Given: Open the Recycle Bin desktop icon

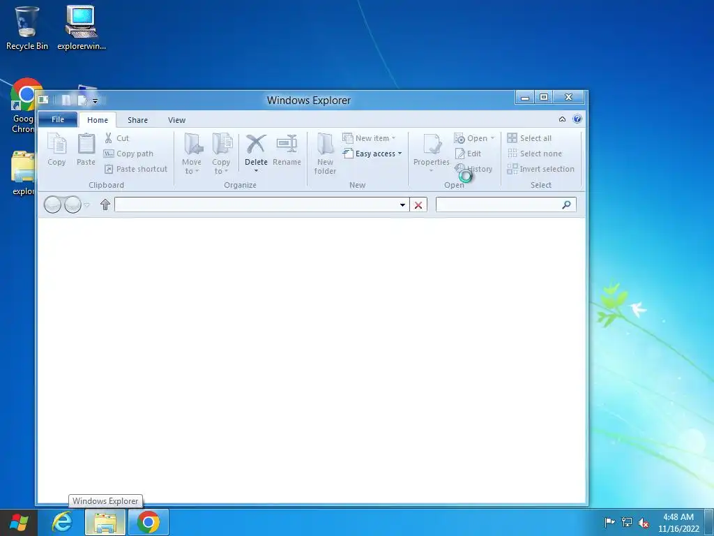Looking at the screenshot, I should (27, 28).
